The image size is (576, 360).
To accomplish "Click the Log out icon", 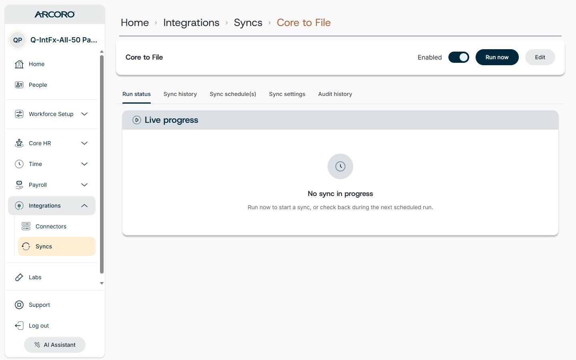I will (19, 326).
